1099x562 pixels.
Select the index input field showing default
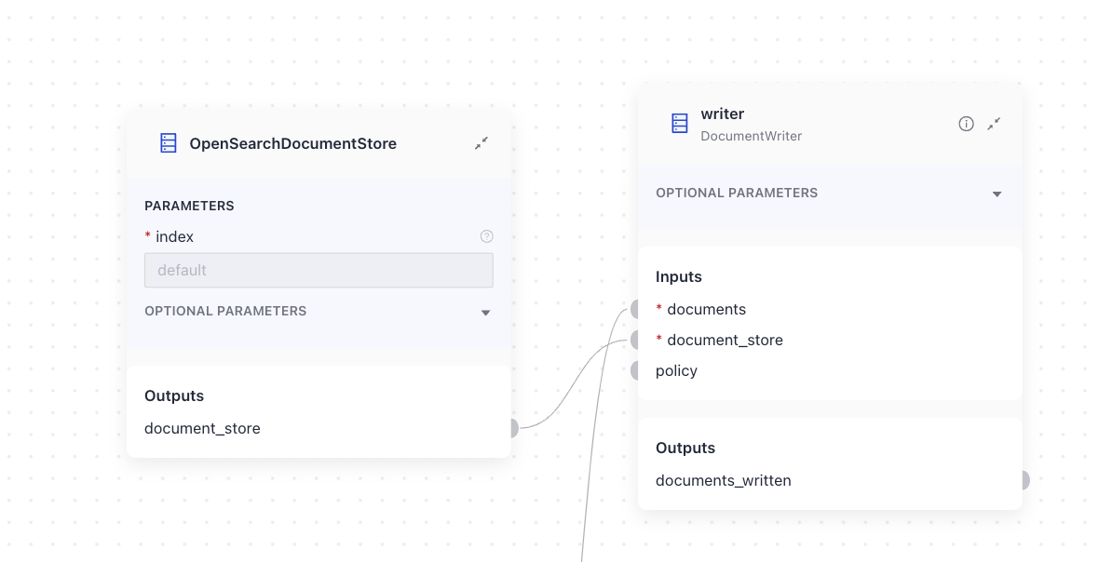pos(319,270)
